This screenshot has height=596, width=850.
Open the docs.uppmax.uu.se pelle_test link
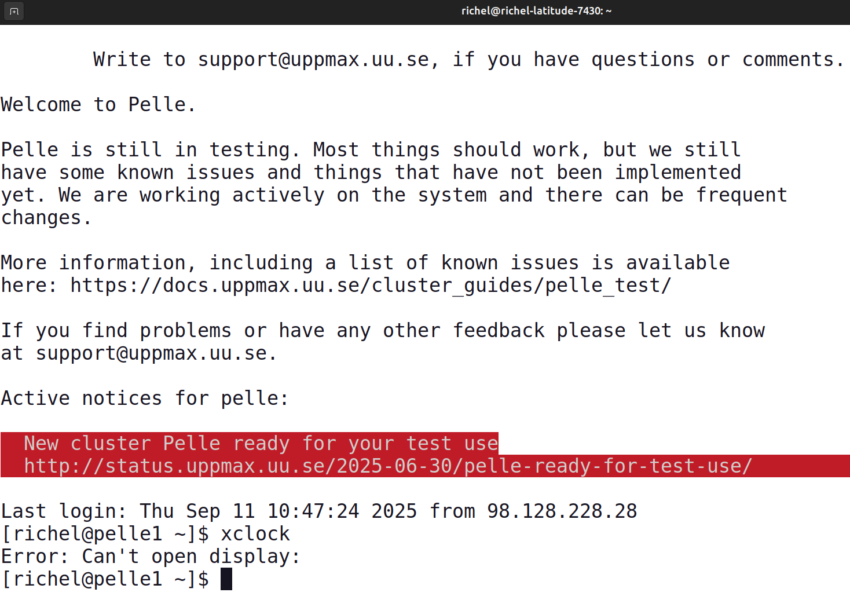tap(371, 286)
